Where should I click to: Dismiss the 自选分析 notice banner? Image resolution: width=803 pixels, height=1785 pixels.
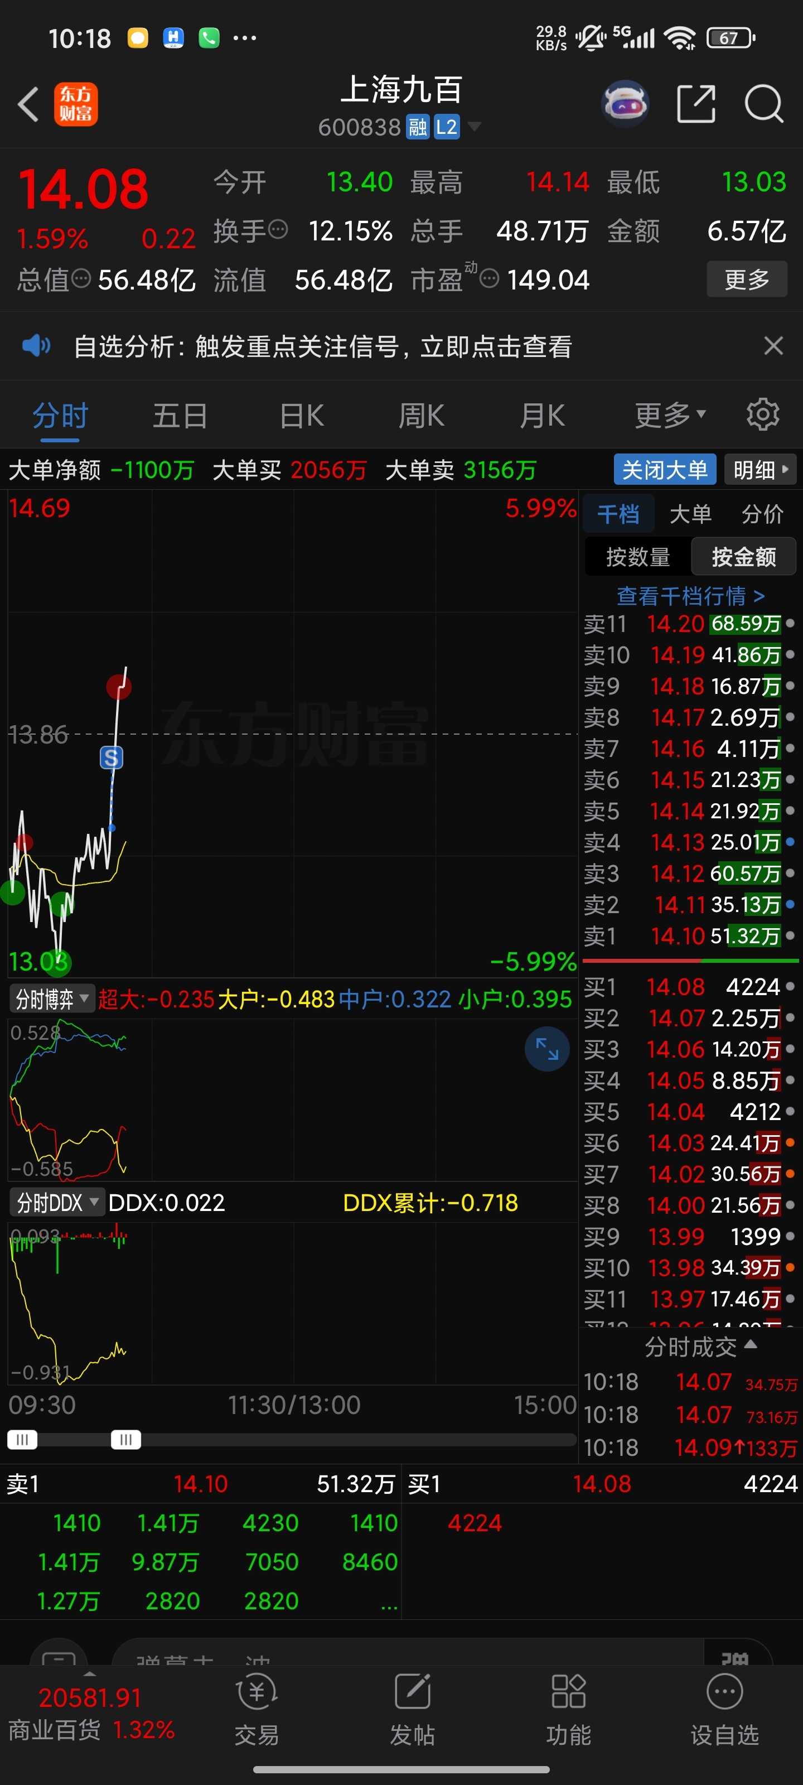[x=773, y=345]
